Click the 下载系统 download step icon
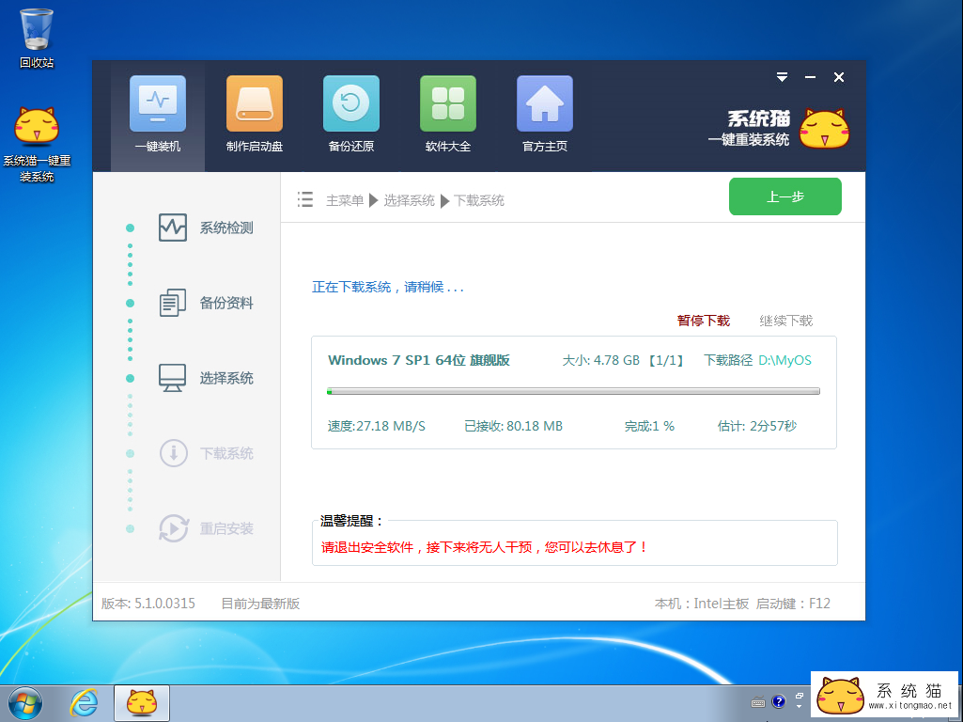Image resolution: width=963 pixels, height=722 pixels. pyautogui.click(x=173, y=453)
